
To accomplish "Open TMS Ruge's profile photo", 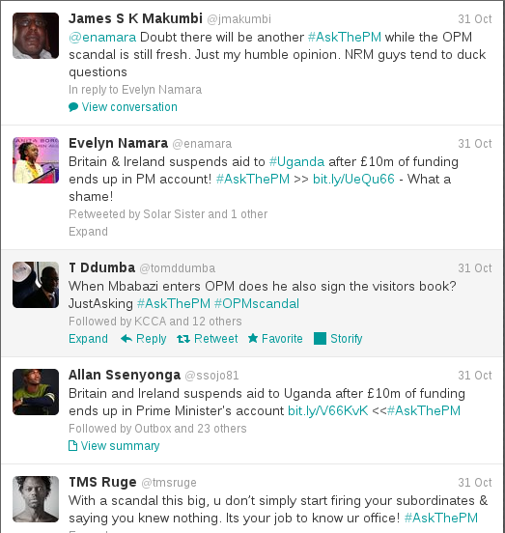I will [36, 499].
